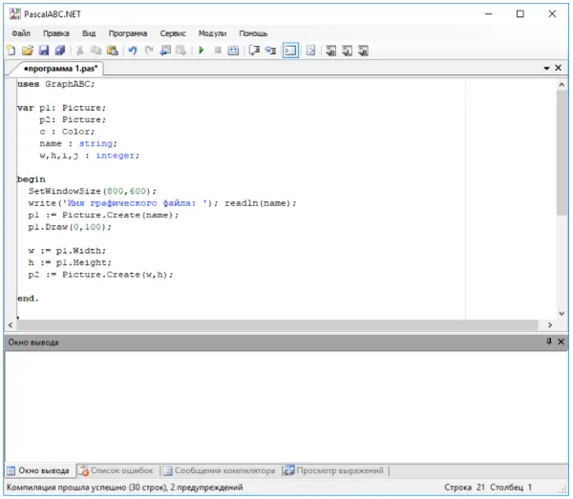Click last toolbar icon on the right
The height and width of the screenshot is (499, 573).
coord(363,51)
